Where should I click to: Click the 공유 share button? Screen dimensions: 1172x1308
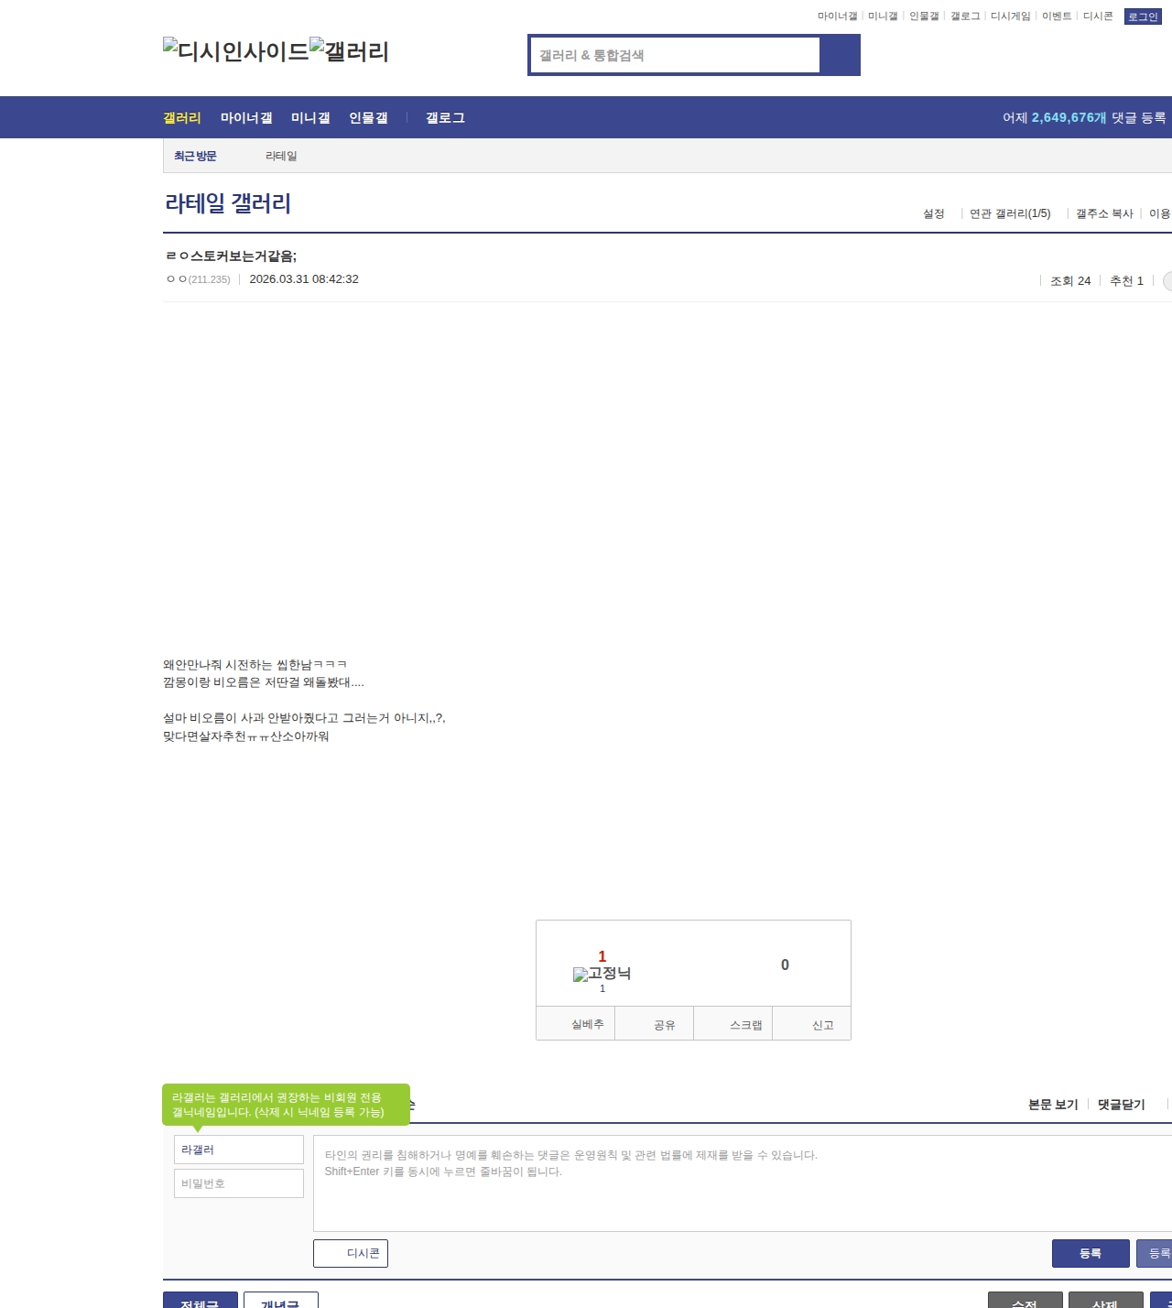655,1024
